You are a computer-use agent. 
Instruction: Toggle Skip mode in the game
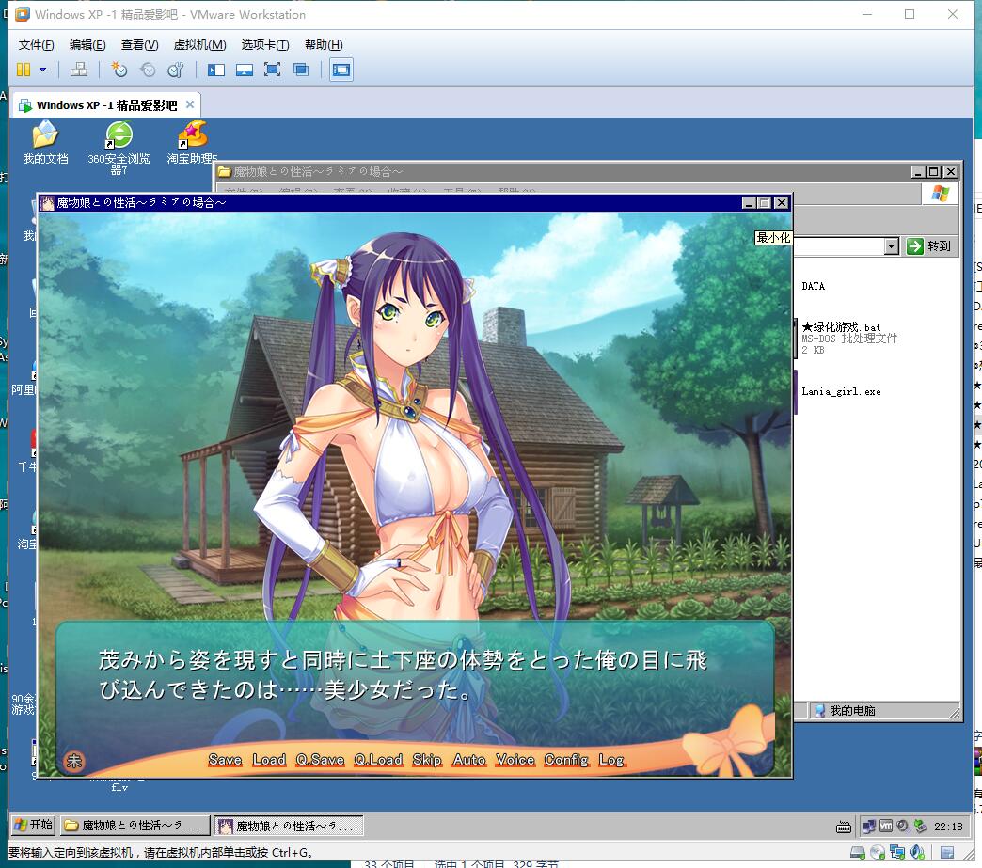pyautogui.click(x=427, y=760)
